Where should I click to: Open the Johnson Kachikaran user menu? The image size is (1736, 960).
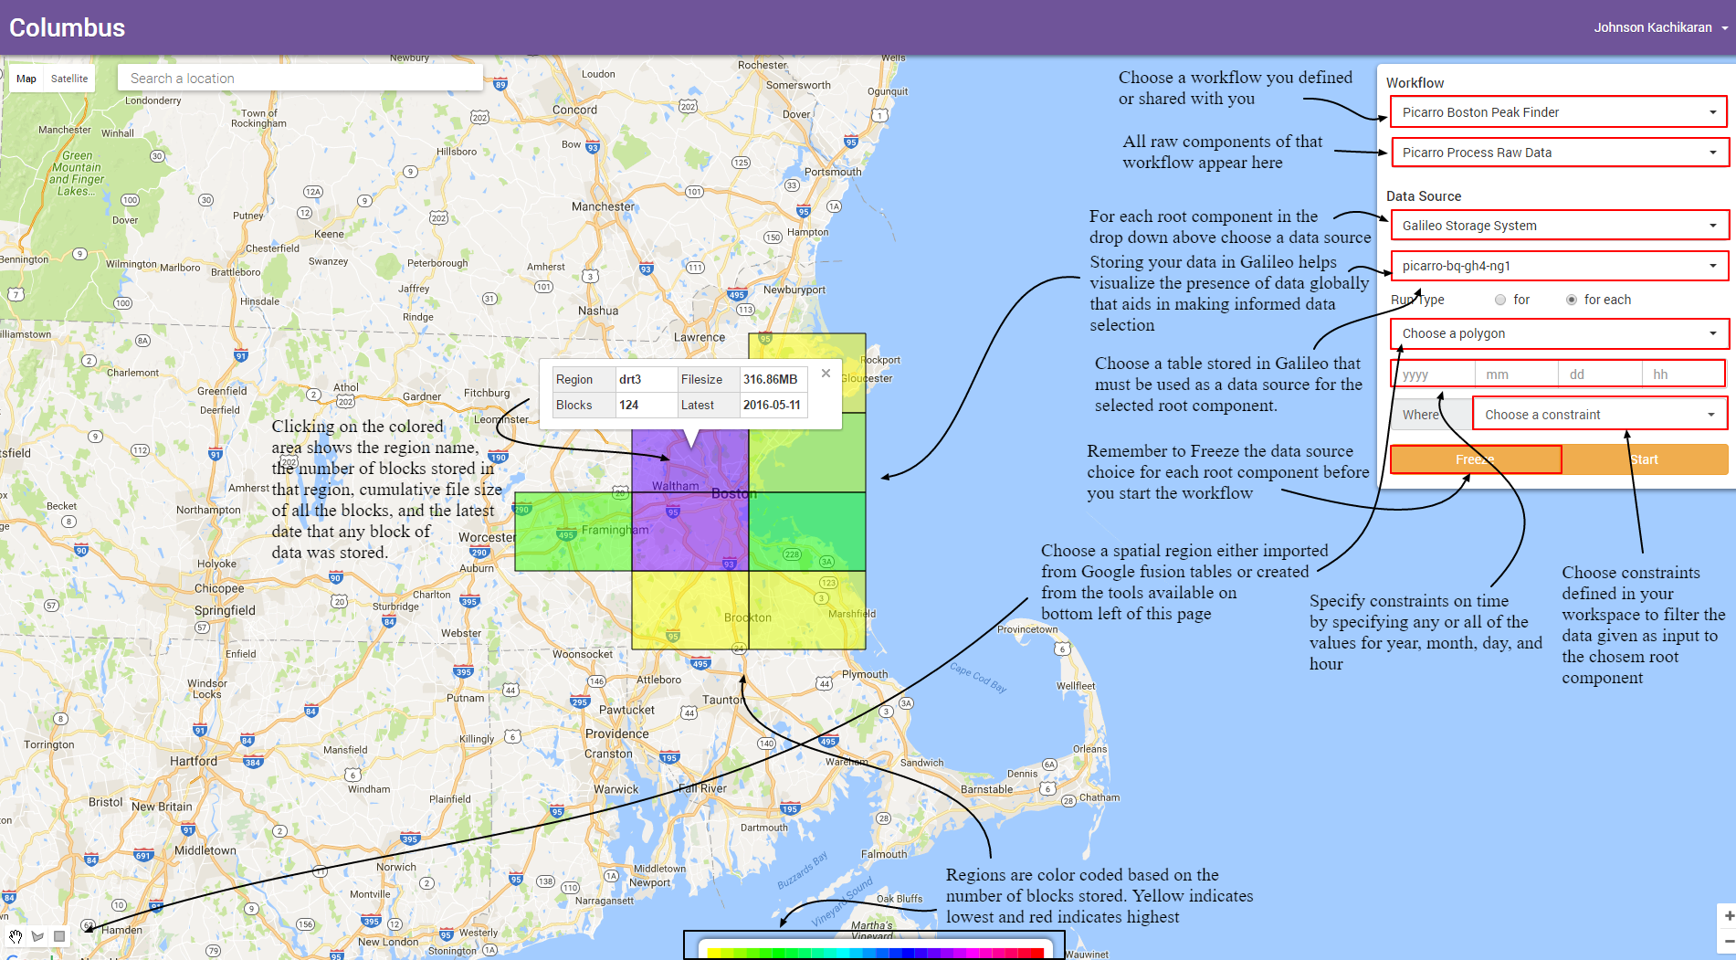1661,27
